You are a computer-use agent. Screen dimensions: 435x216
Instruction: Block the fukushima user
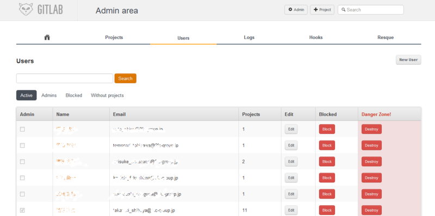click(327, 178)
